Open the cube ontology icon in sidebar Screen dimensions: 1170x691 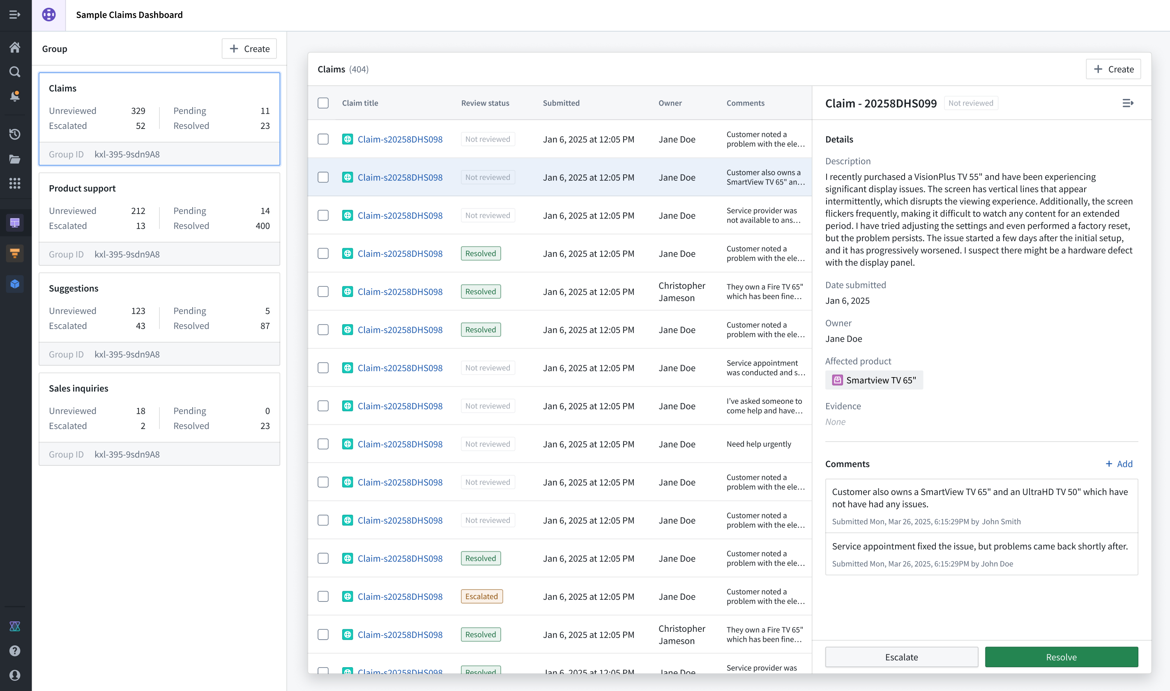(14, 283)
